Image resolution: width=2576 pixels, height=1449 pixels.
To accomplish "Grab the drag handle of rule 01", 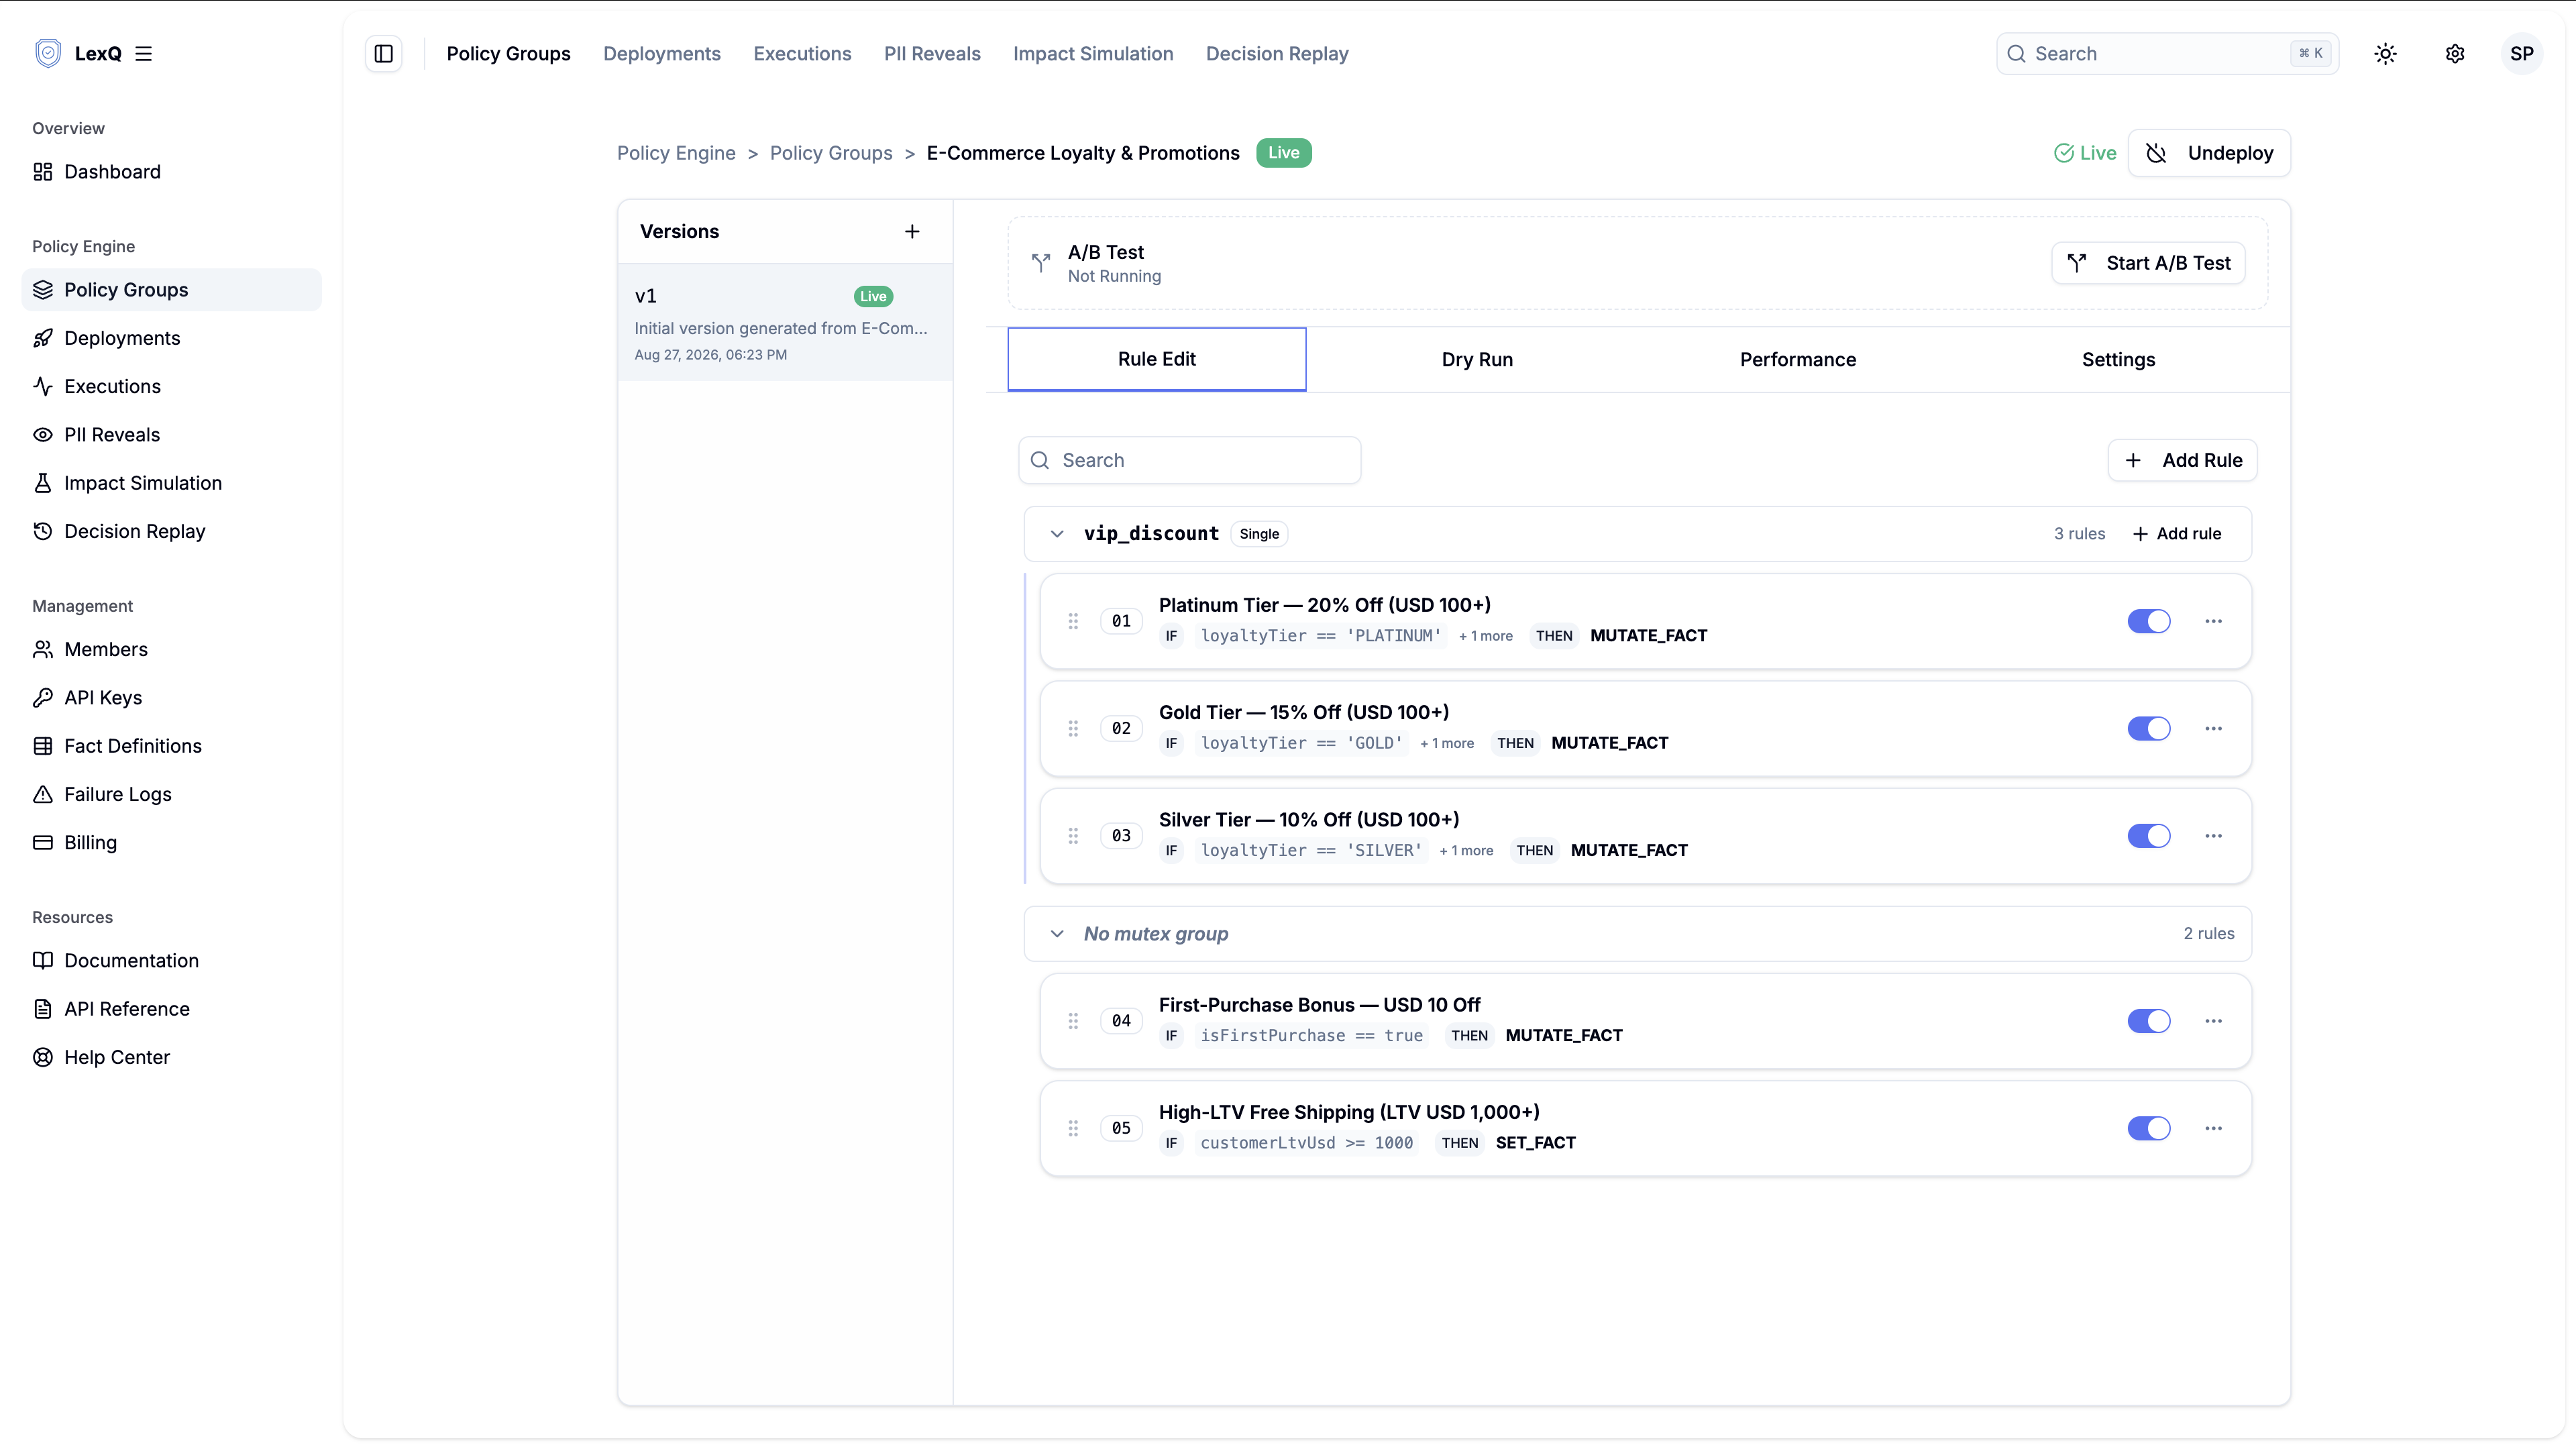I will (x=1073, y=621).
